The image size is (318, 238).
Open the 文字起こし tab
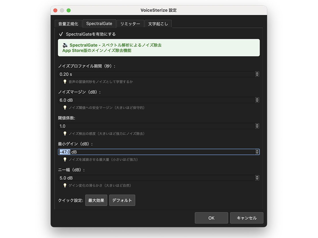158,24
